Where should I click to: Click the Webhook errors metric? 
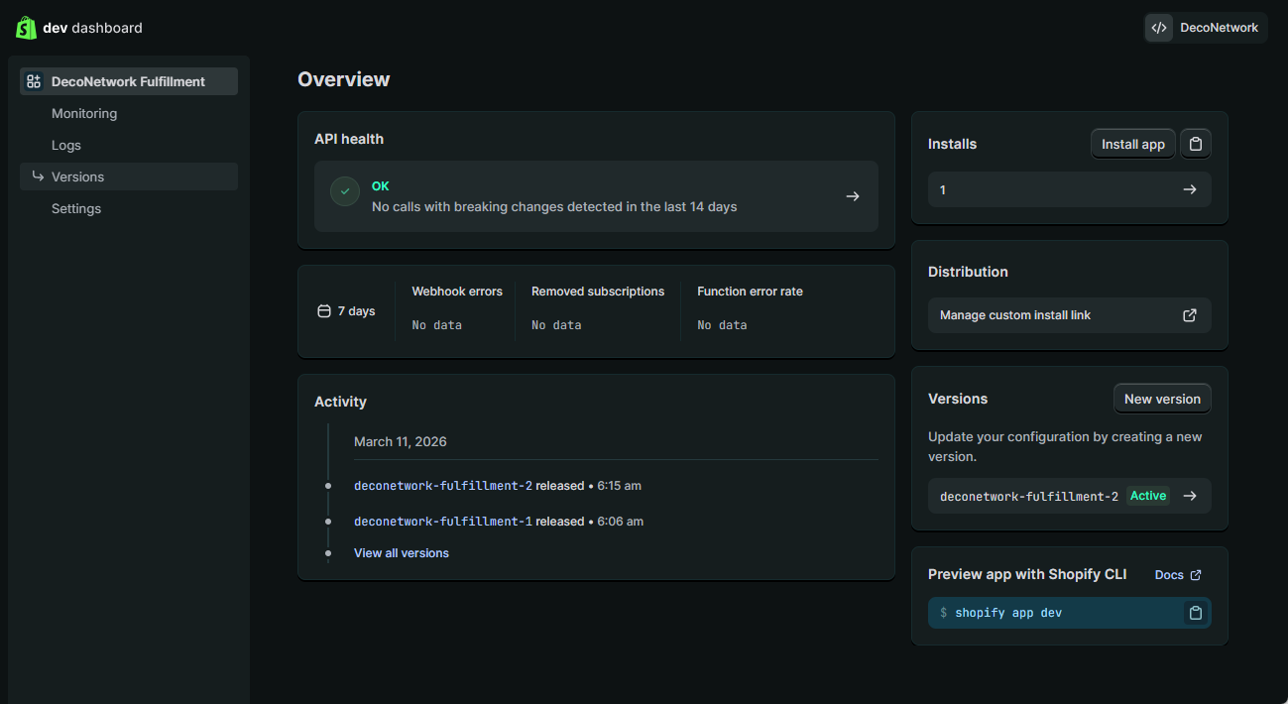457,308
